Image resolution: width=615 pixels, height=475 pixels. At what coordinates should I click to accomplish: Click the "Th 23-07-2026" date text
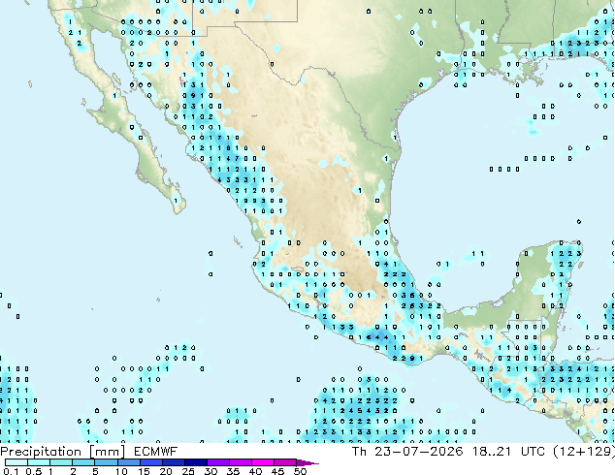click(407, 452)
